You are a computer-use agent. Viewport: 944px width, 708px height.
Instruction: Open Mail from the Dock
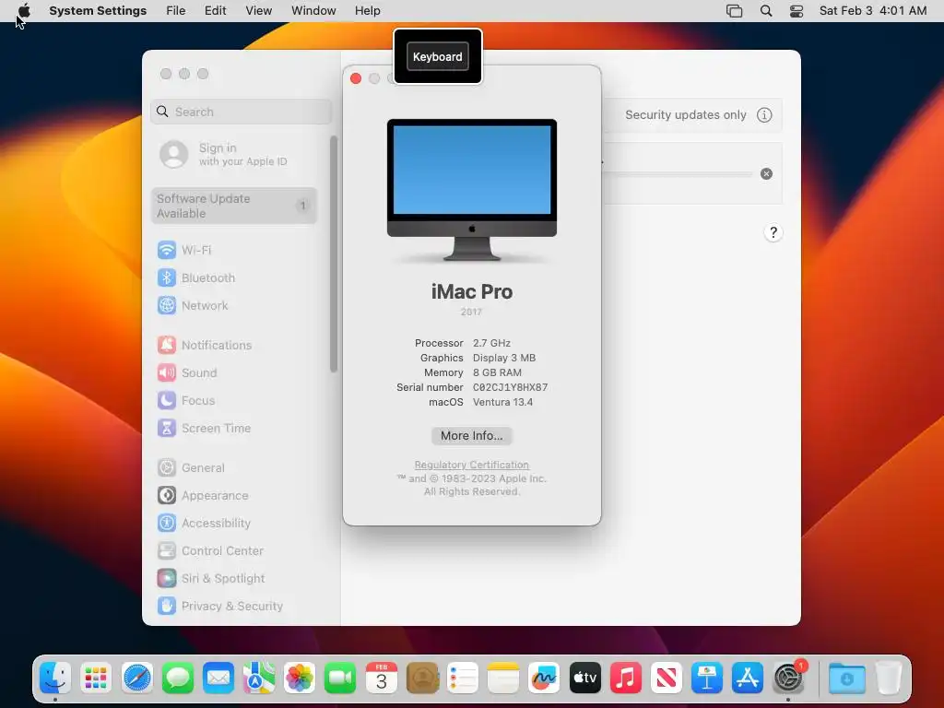point(218,678)
